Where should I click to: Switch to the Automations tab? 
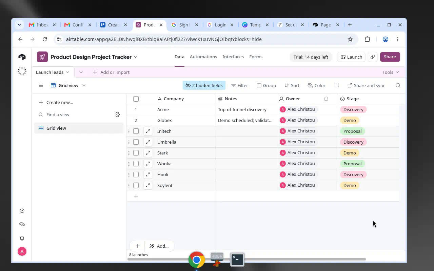tap(203, 57)
